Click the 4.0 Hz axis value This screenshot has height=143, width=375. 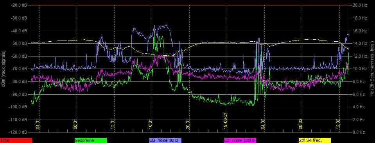point(359,107)
